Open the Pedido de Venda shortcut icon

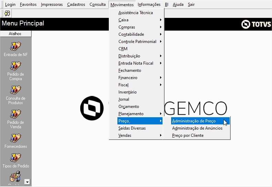[15, 114]
